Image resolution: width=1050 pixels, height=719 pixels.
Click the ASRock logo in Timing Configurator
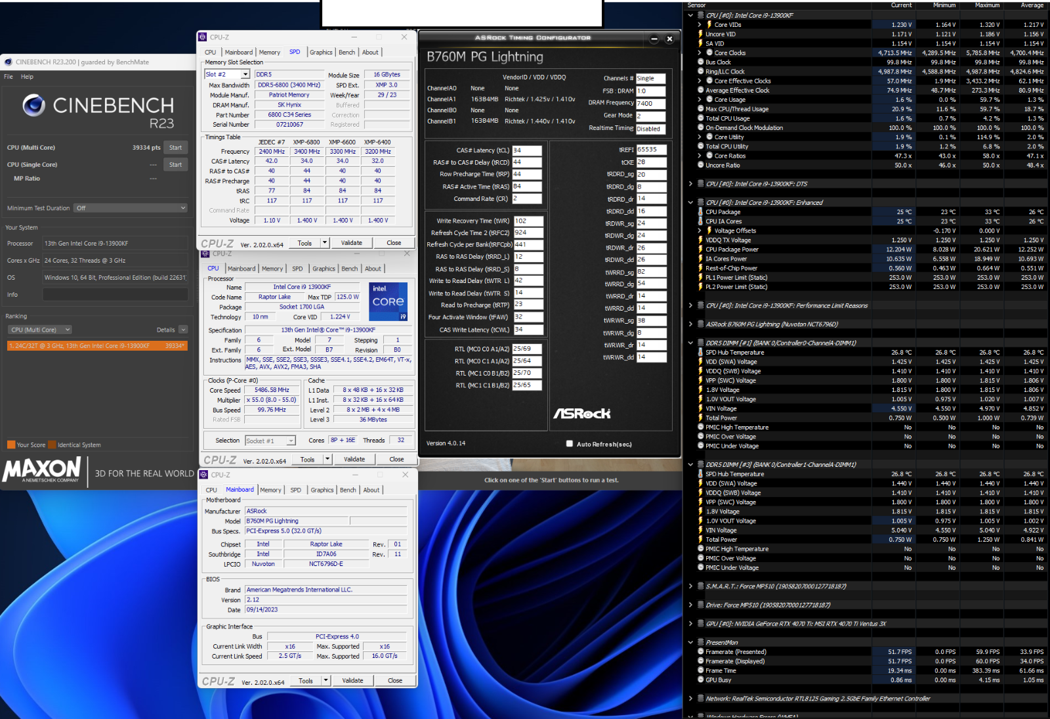pos(581,413)
